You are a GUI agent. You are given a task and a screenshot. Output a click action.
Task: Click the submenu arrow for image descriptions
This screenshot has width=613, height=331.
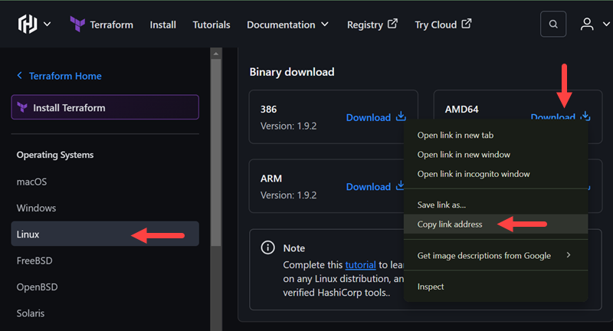569,255
